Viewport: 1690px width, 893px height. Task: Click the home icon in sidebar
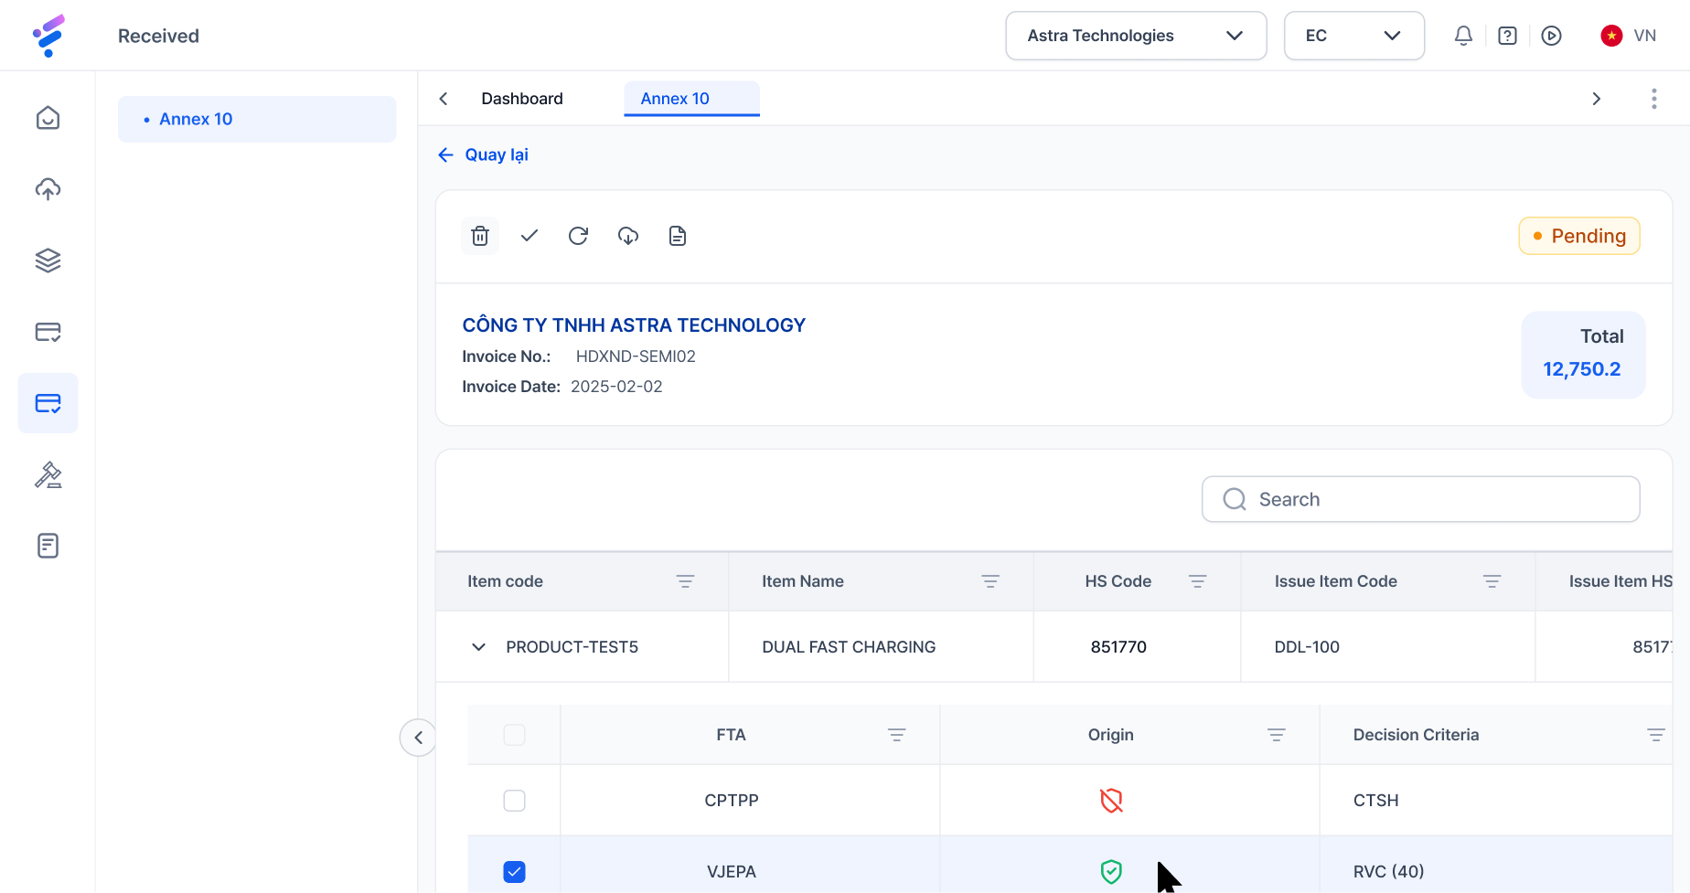[x=48, y=118]
